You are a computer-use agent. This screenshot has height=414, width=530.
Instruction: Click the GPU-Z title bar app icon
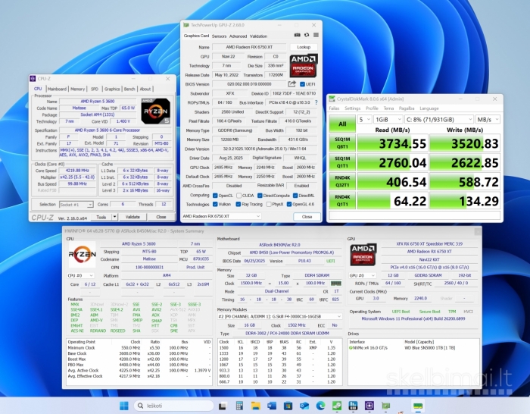186,25
